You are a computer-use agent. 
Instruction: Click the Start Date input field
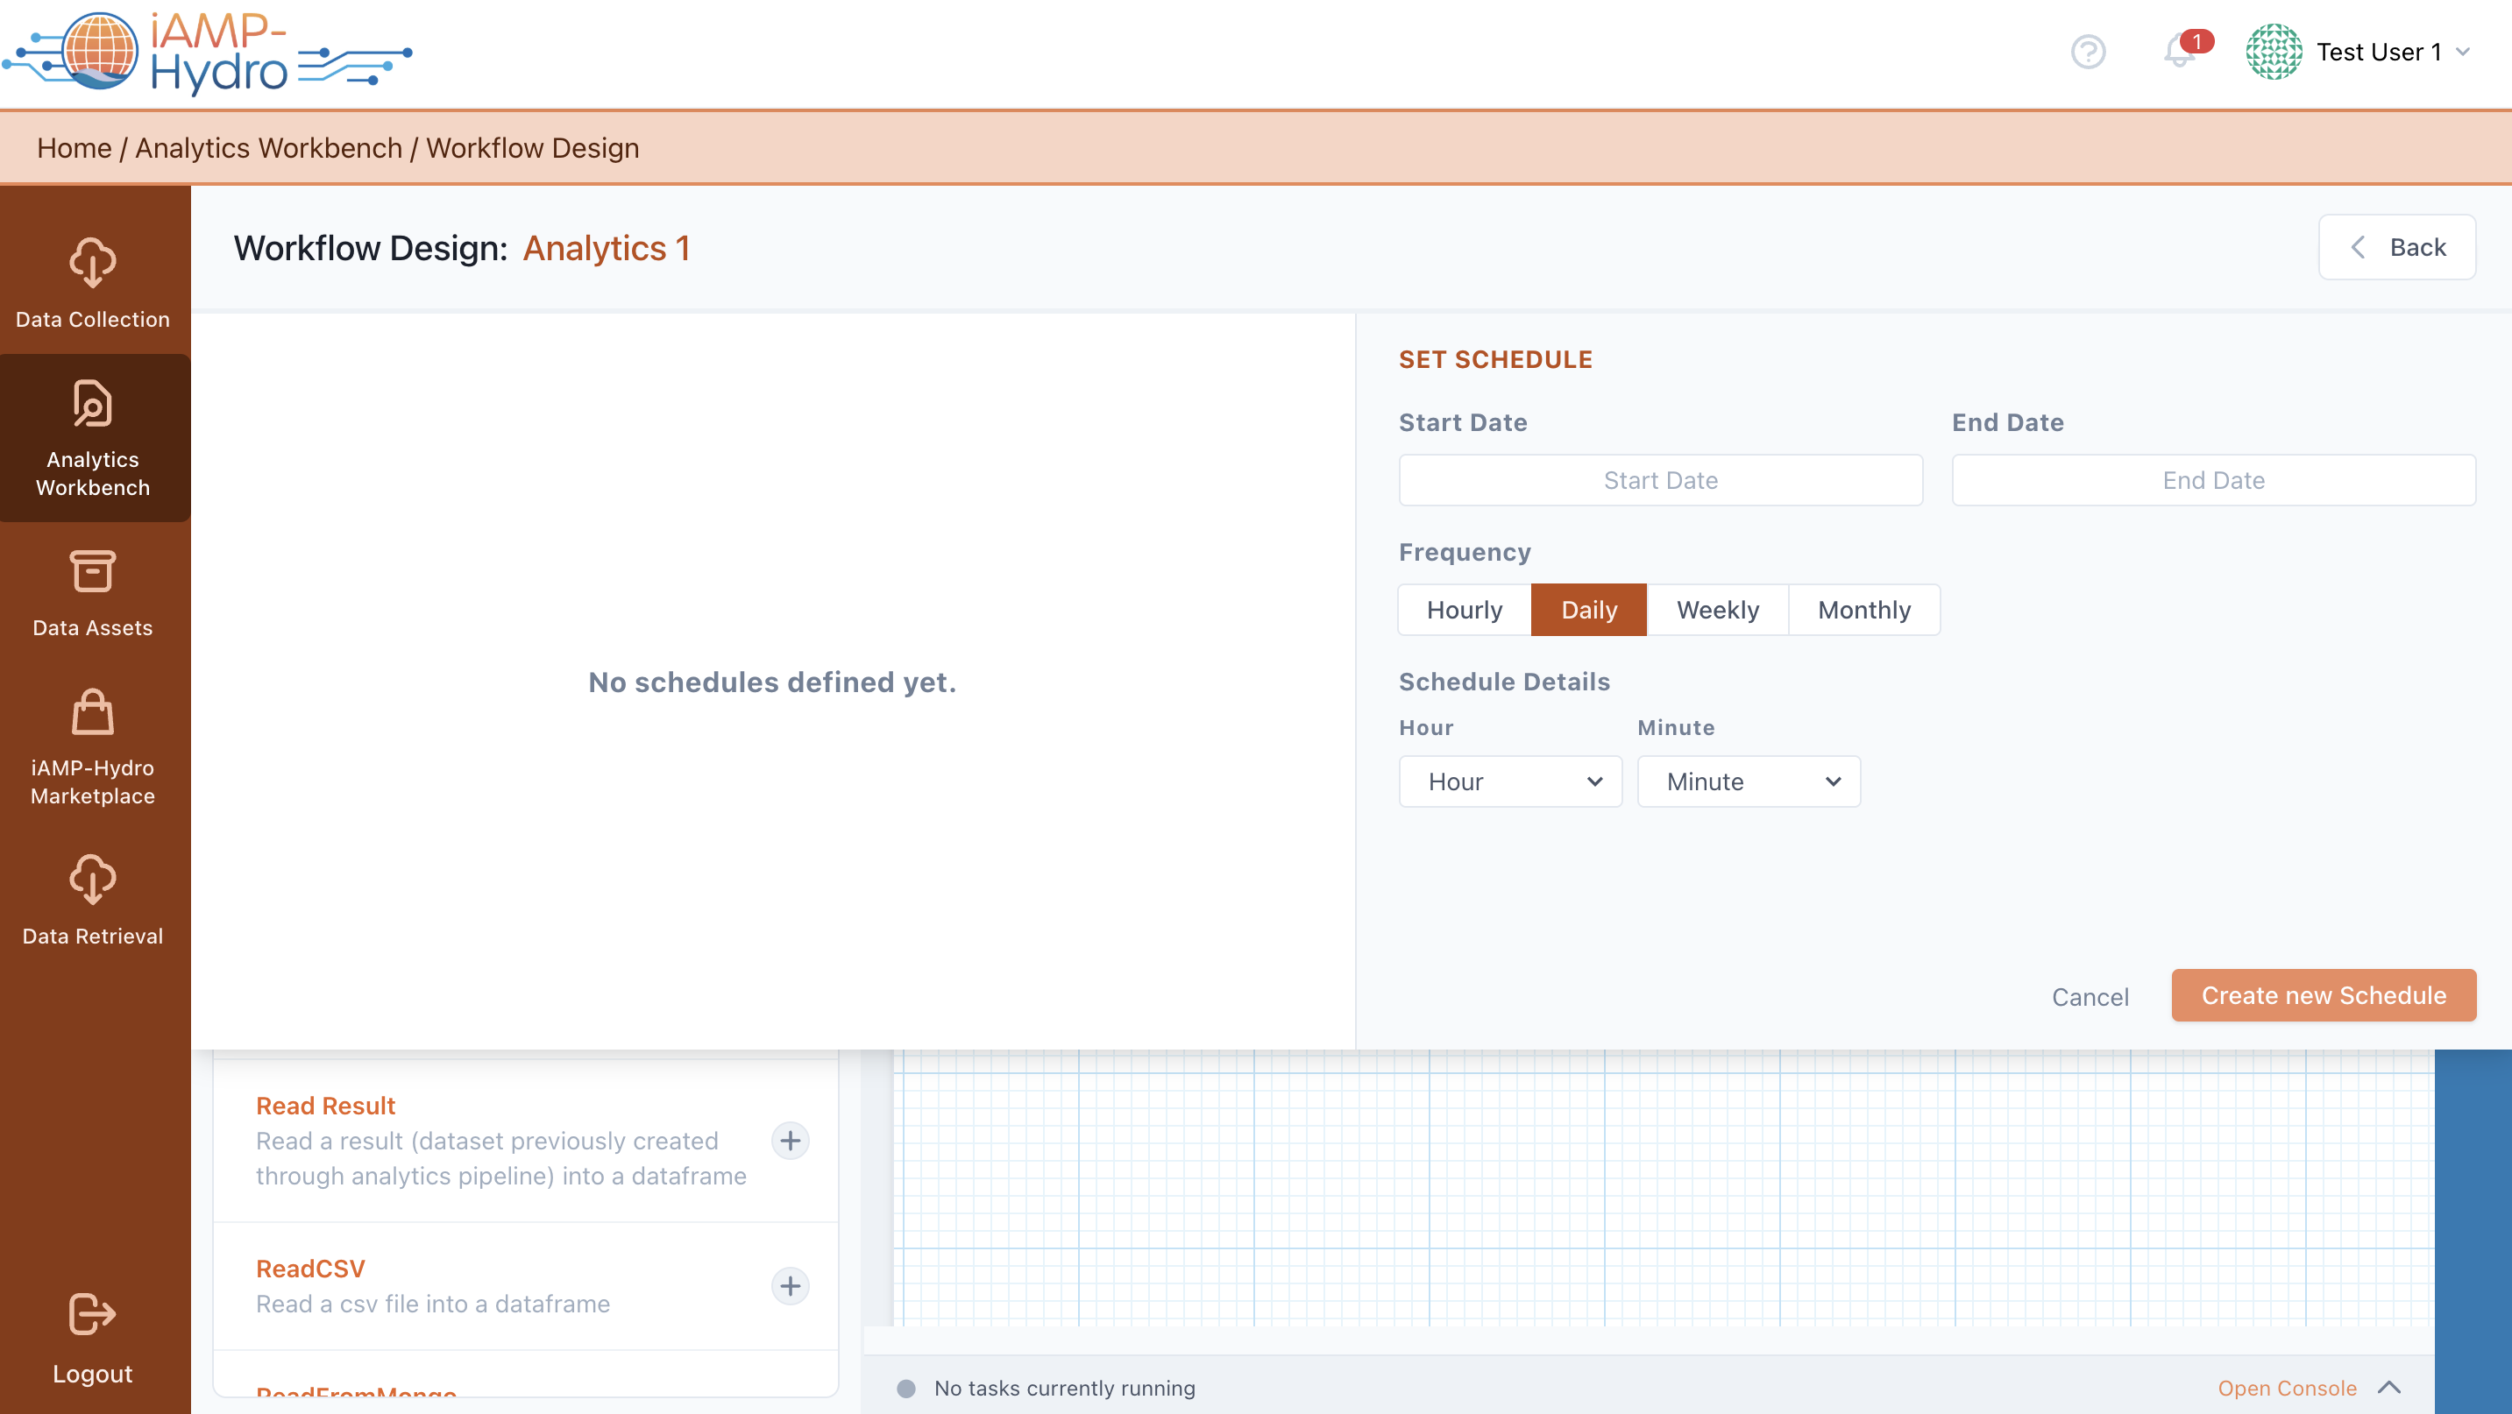pos(1660,480)
